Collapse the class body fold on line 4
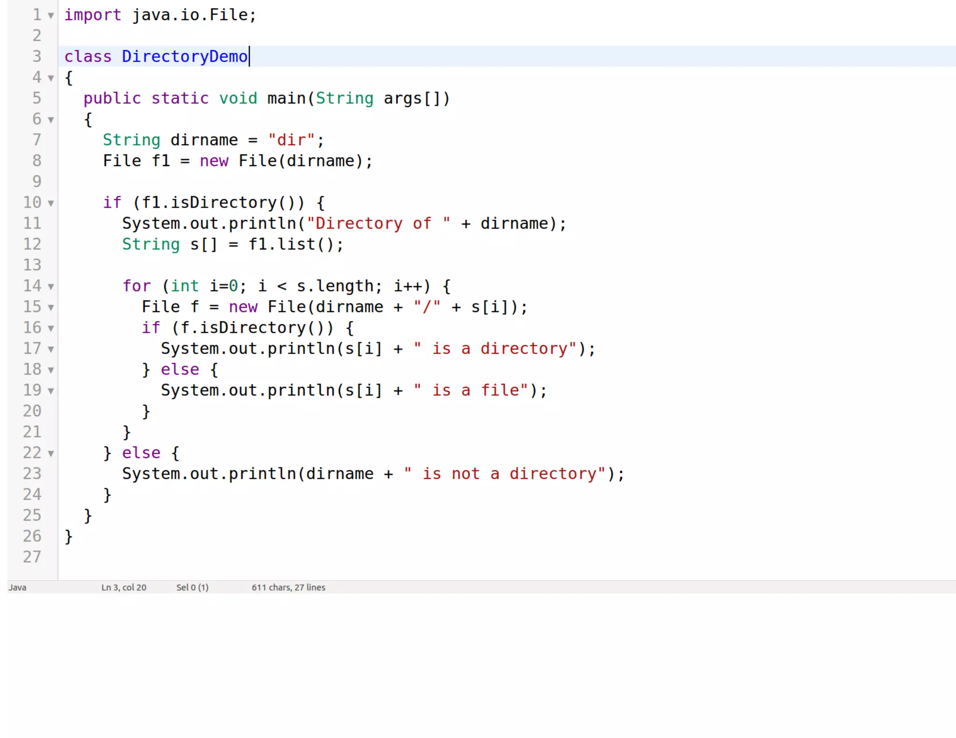Viewport: 956px width, 738px height. [x=50, y=78]
